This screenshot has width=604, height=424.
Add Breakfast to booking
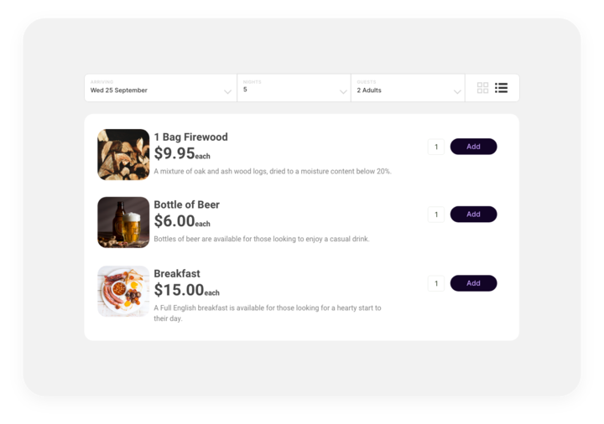[x=473, y=283]
